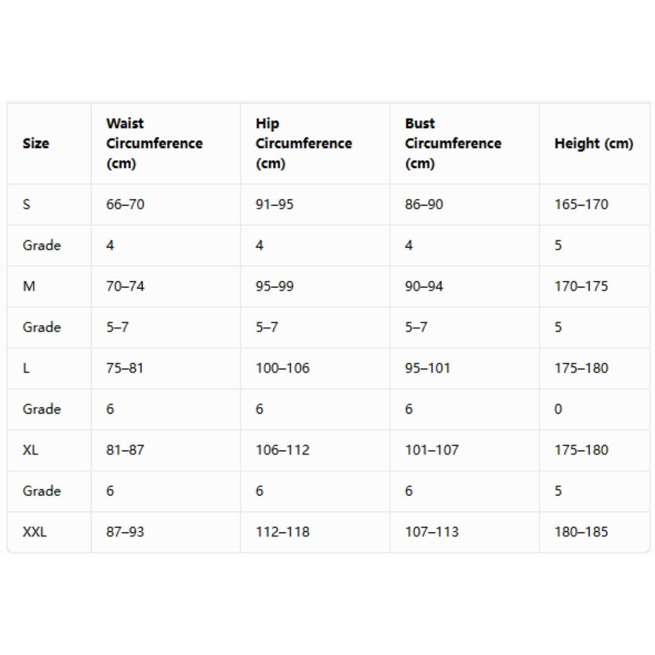
Task: Click the XXL size row label
Action: [x=34, y=532]
